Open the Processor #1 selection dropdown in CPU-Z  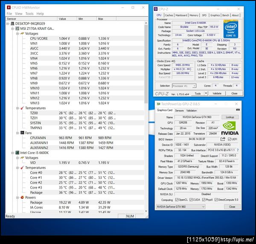click(x=194, y=86)
